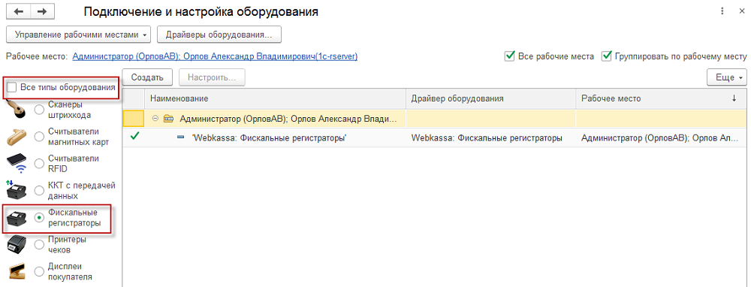Click the Настроить button

(212, 77)
